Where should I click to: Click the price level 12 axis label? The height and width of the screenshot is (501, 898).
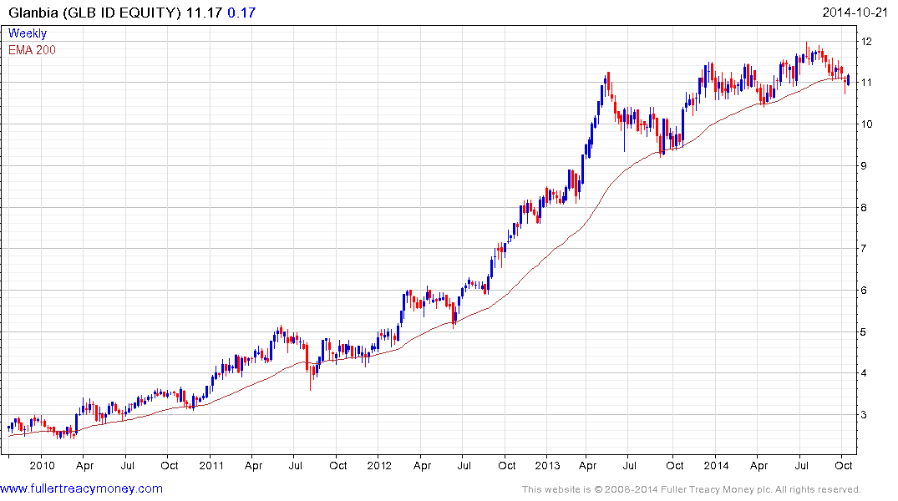pos(866,41)
